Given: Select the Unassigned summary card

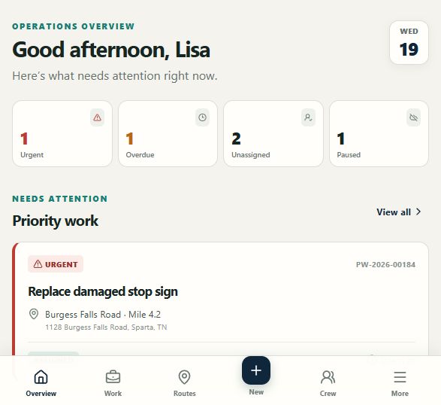Looking at the screenshot, I should coord(273,133).
